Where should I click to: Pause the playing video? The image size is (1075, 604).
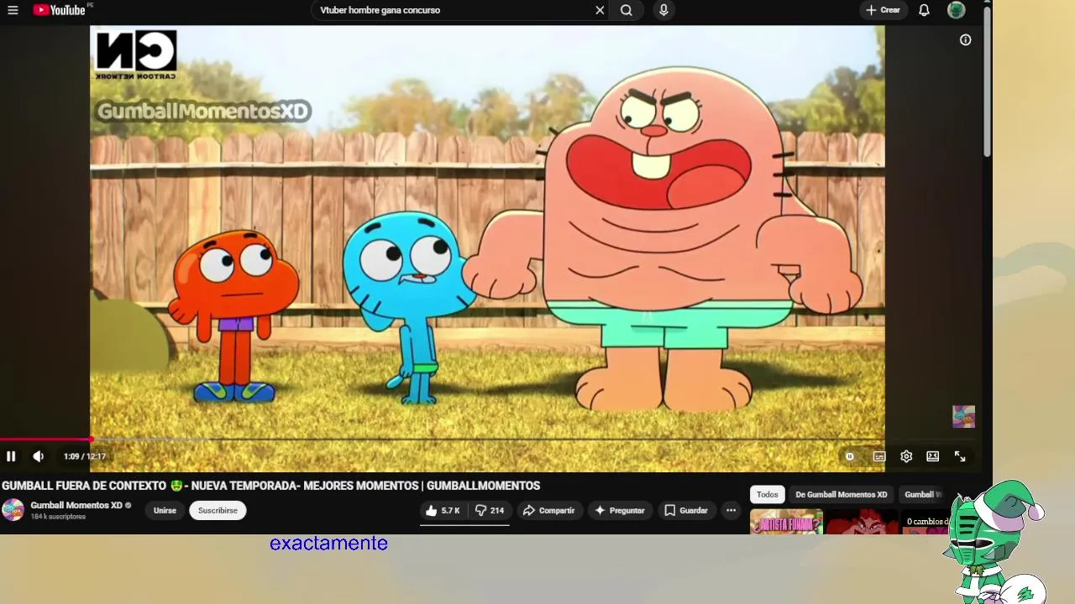pyautogui.click(x=11, y=456)
